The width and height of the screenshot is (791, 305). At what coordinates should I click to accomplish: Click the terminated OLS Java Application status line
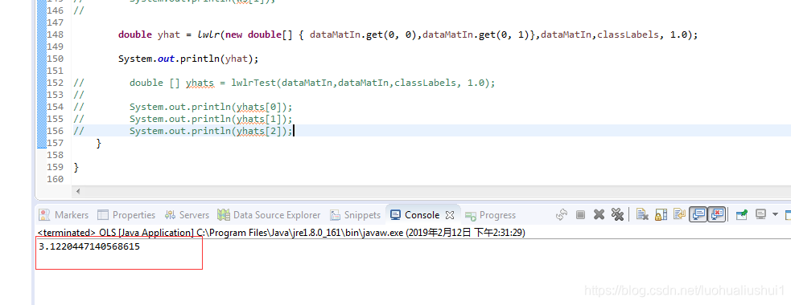pyautogui.click(x=282, y=233)
